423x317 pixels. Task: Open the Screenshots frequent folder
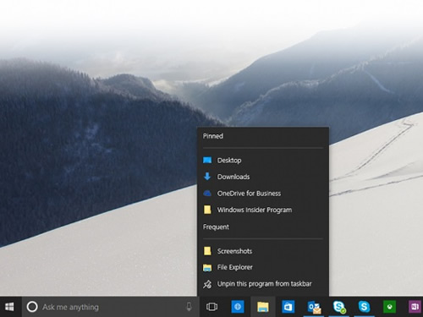263,251
